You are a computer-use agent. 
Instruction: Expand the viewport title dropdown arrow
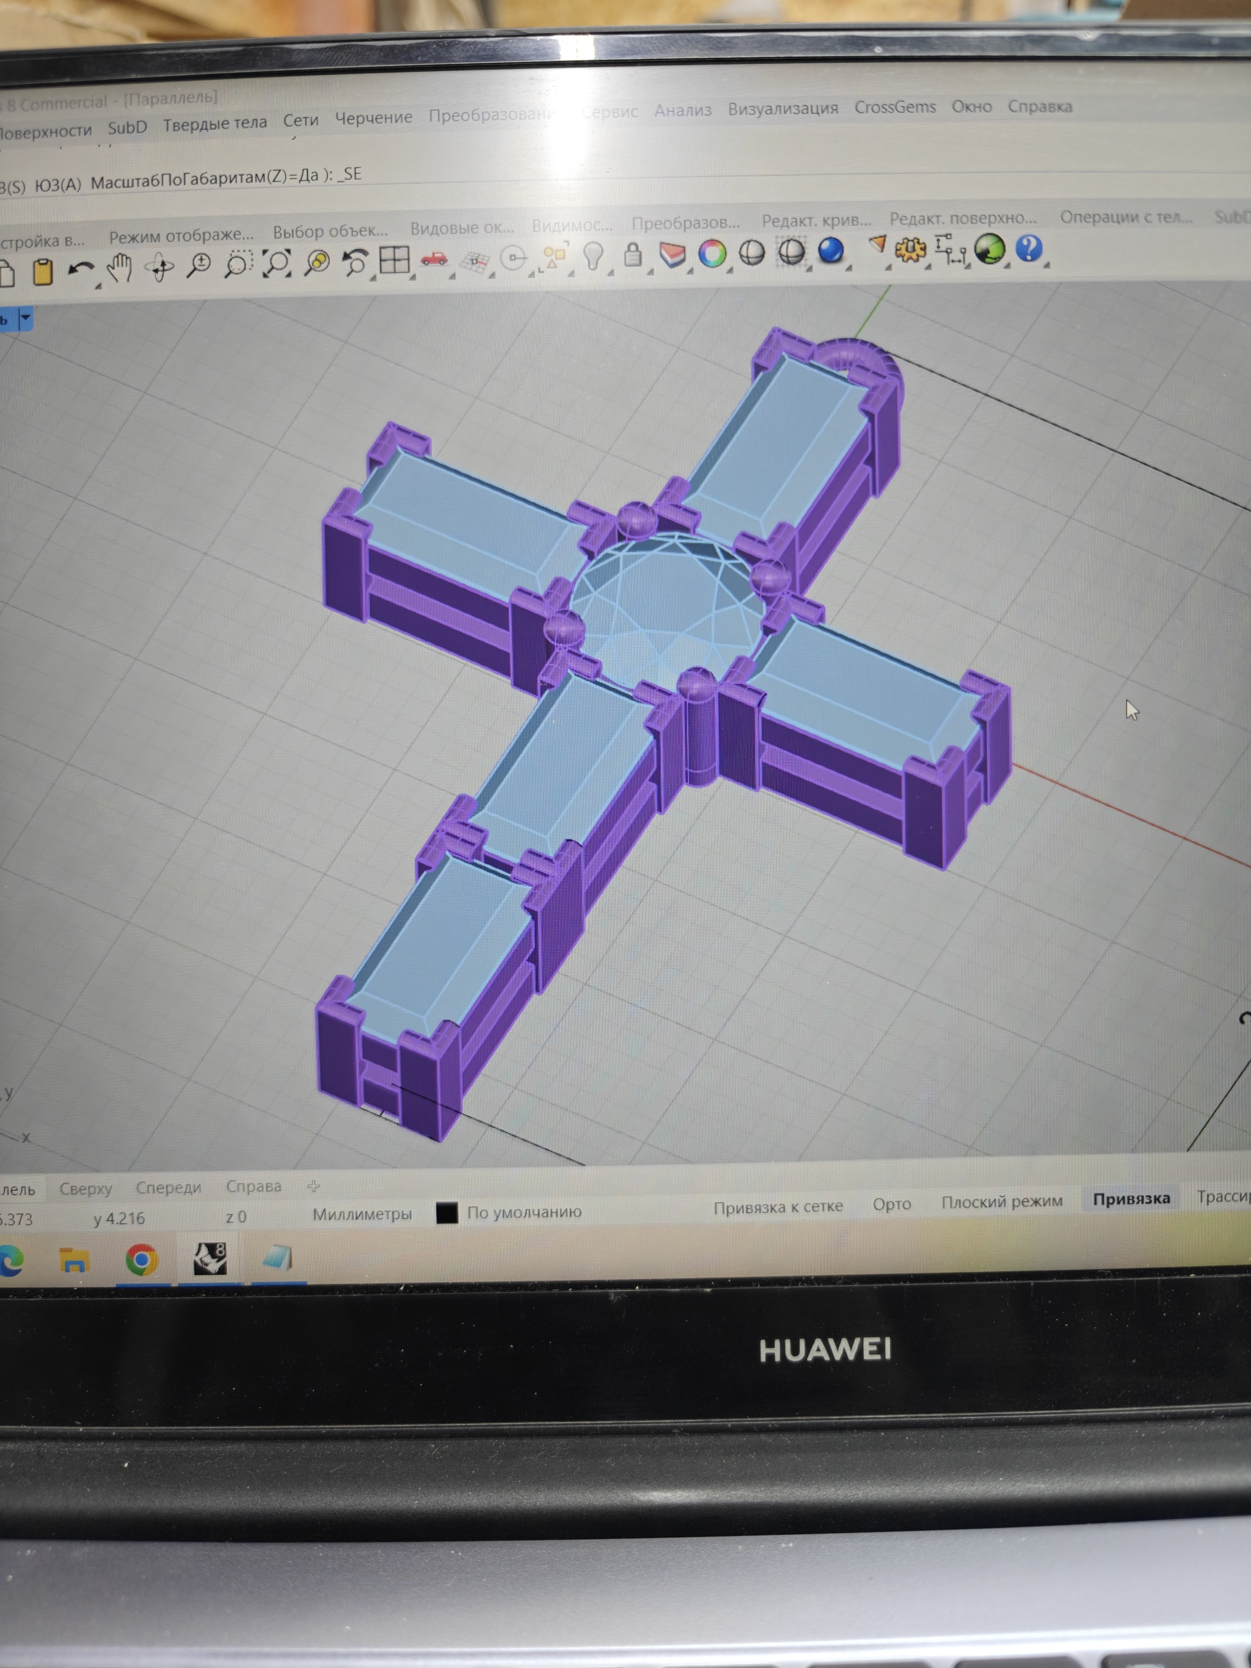(x=26, y=318)
